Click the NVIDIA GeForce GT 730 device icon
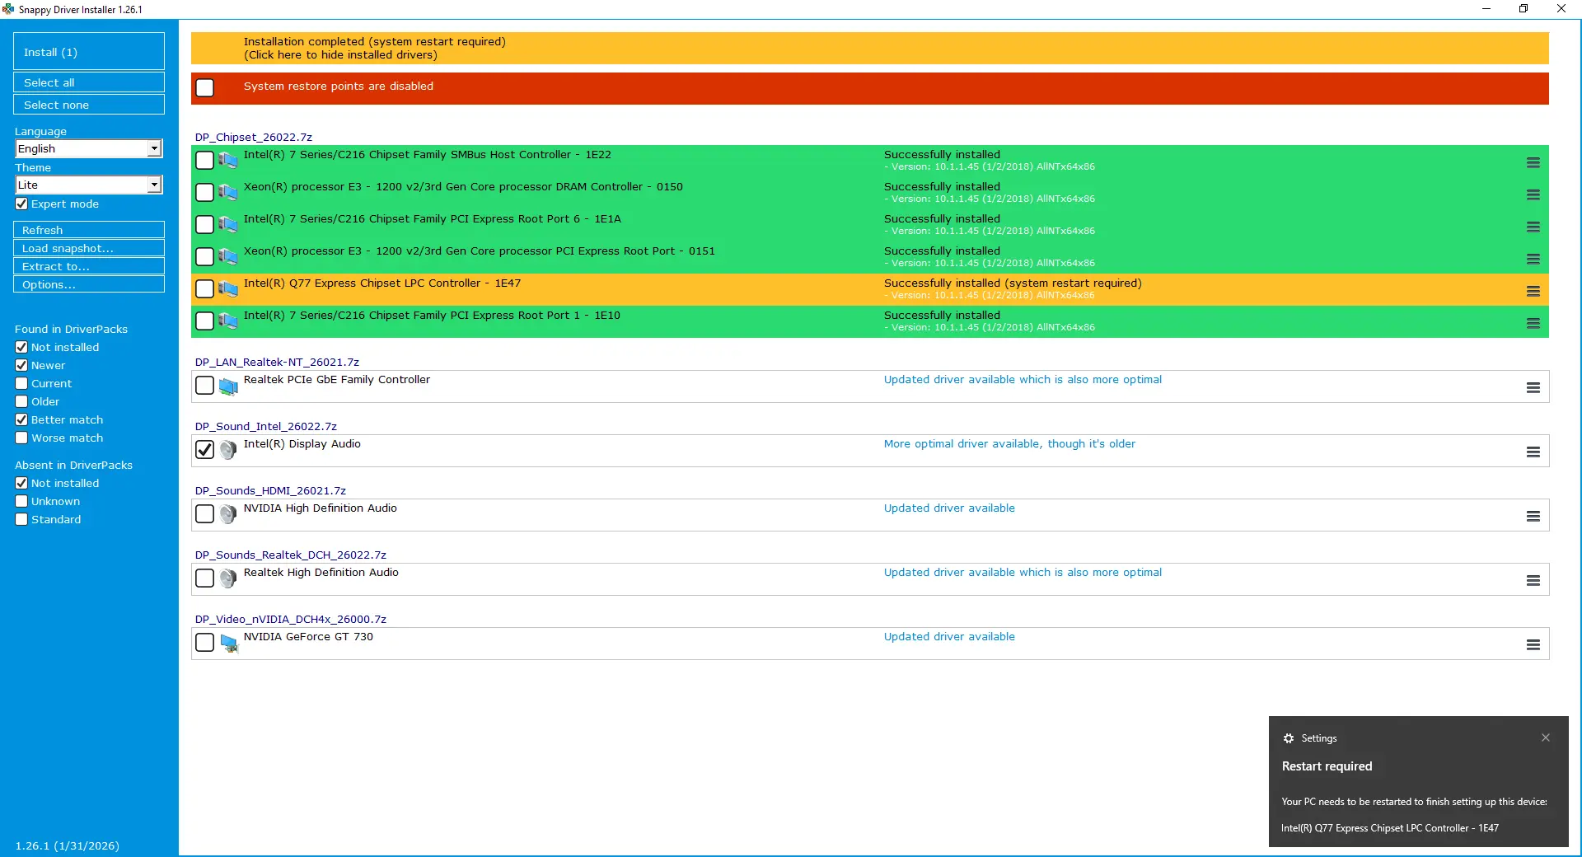1582x857 pixels. [x=228, y=643]
